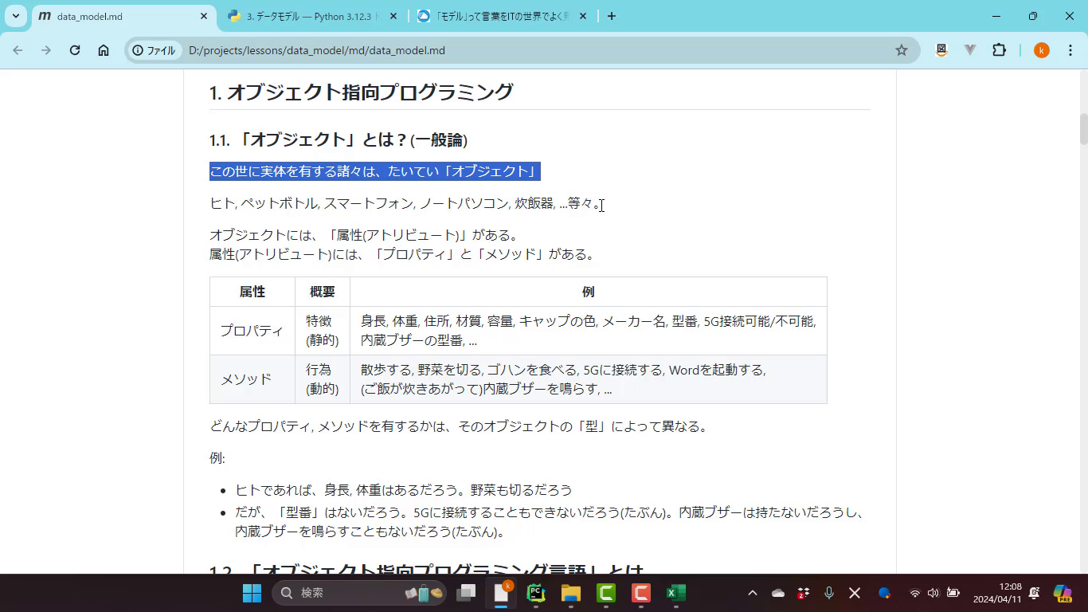Open the orange 'k' profile avatar
1088x612 pixels.
[x=1042, y=50]
